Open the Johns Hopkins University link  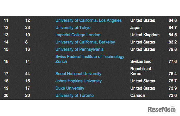coord(78,81)
